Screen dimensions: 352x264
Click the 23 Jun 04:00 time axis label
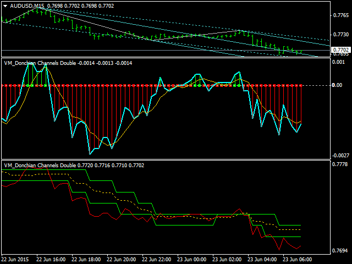(x=262, y=260)
